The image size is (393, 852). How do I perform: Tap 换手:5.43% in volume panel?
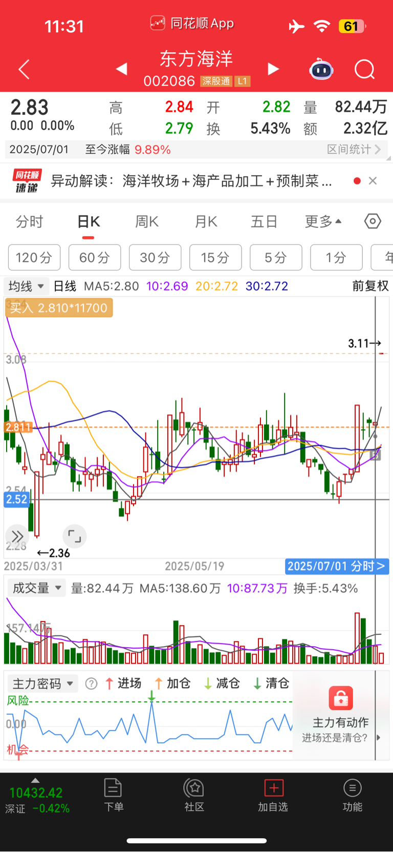click(325, 588)
